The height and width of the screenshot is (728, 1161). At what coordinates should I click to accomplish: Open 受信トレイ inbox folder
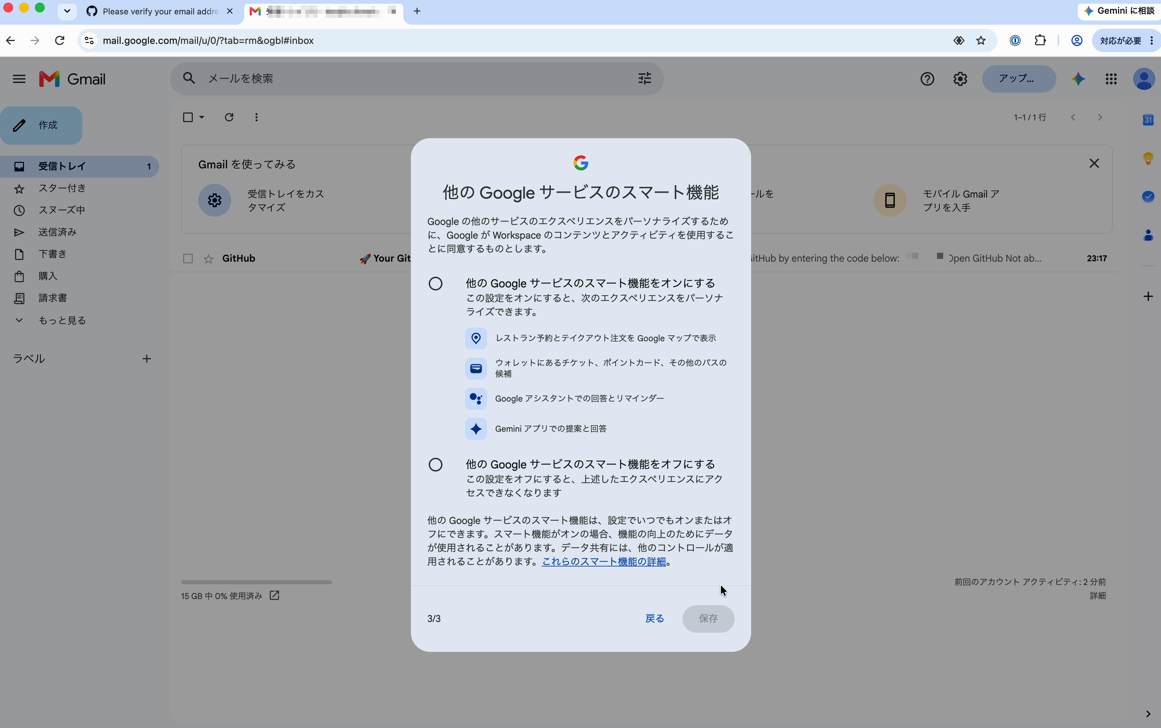pos(80,167)
